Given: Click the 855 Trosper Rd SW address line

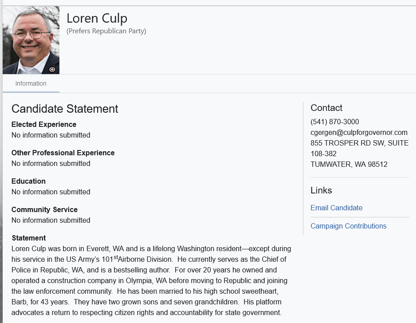Looking at the screenshot, I should tap(359, 143).
